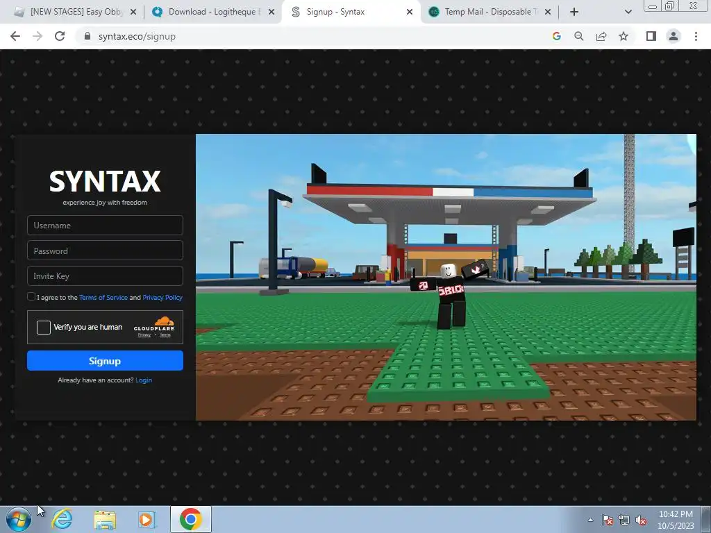Check the Terms of Service agreement box
Viewport: 711px width, 533px height.
[31, 296]
